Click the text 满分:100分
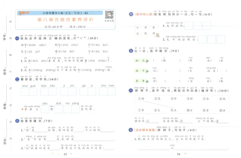241x158 pixels. 78,27
